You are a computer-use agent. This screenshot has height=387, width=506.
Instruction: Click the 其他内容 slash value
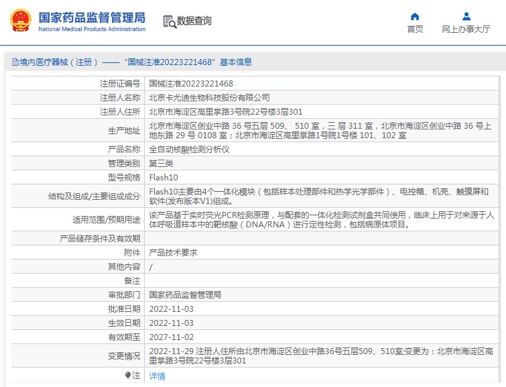(x=151, y=267)
